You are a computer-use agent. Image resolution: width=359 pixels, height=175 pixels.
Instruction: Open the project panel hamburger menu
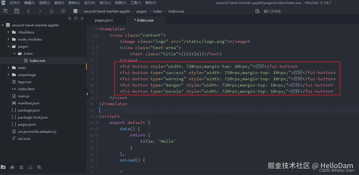[82, 18]
